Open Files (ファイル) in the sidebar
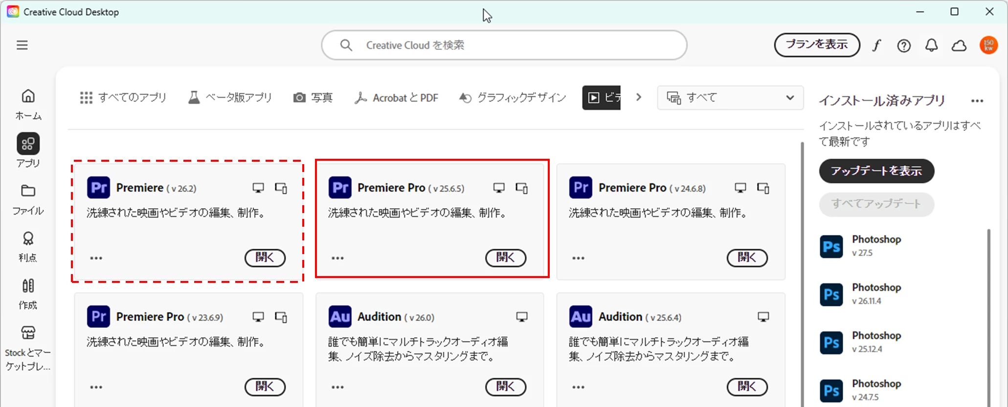Screen dimensions: 1008x407 click(x=28, y=200)
